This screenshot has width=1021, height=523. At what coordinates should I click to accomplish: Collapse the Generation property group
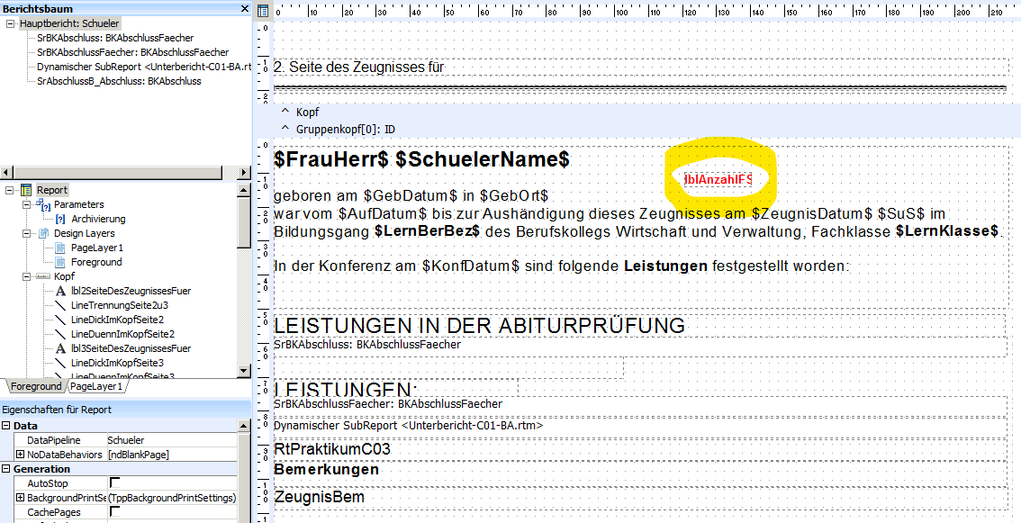coord(6,469)
